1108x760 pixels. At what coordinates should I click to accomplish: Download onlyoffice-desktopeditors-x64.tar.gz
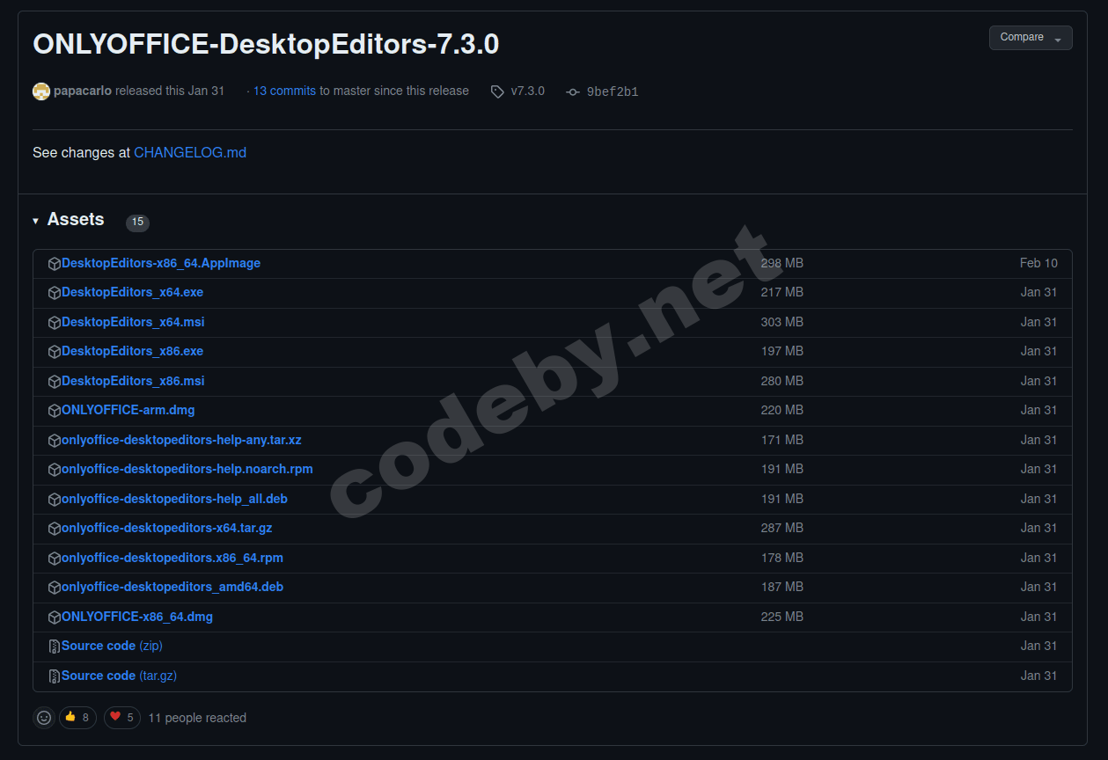coord(167,528)
